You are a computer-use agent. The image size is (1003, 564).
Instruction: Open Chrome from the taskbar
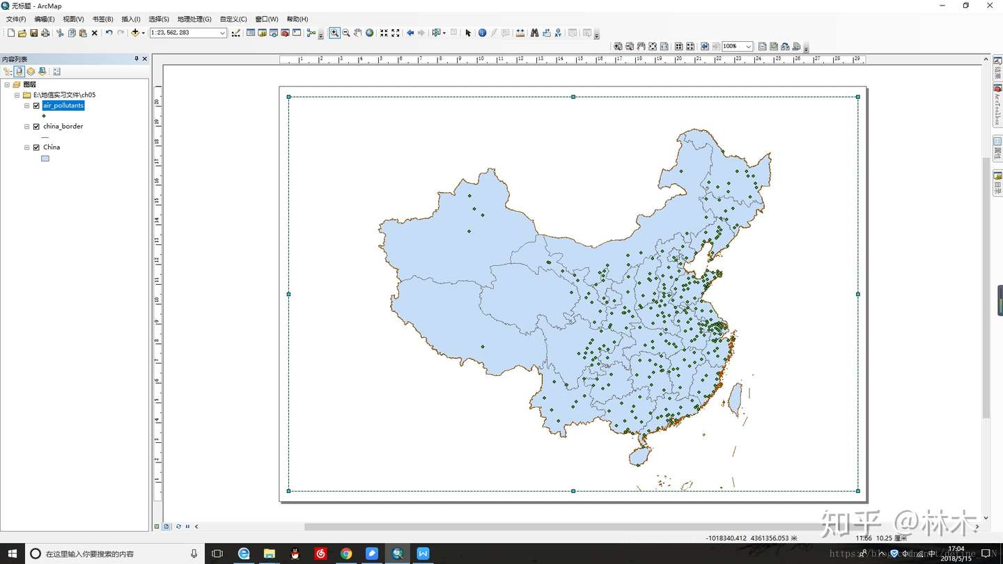346,554
